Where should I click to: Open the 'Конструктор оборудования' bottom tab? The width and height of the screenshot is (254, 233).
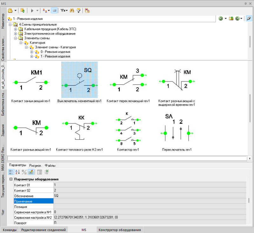[x=119, y=230]
